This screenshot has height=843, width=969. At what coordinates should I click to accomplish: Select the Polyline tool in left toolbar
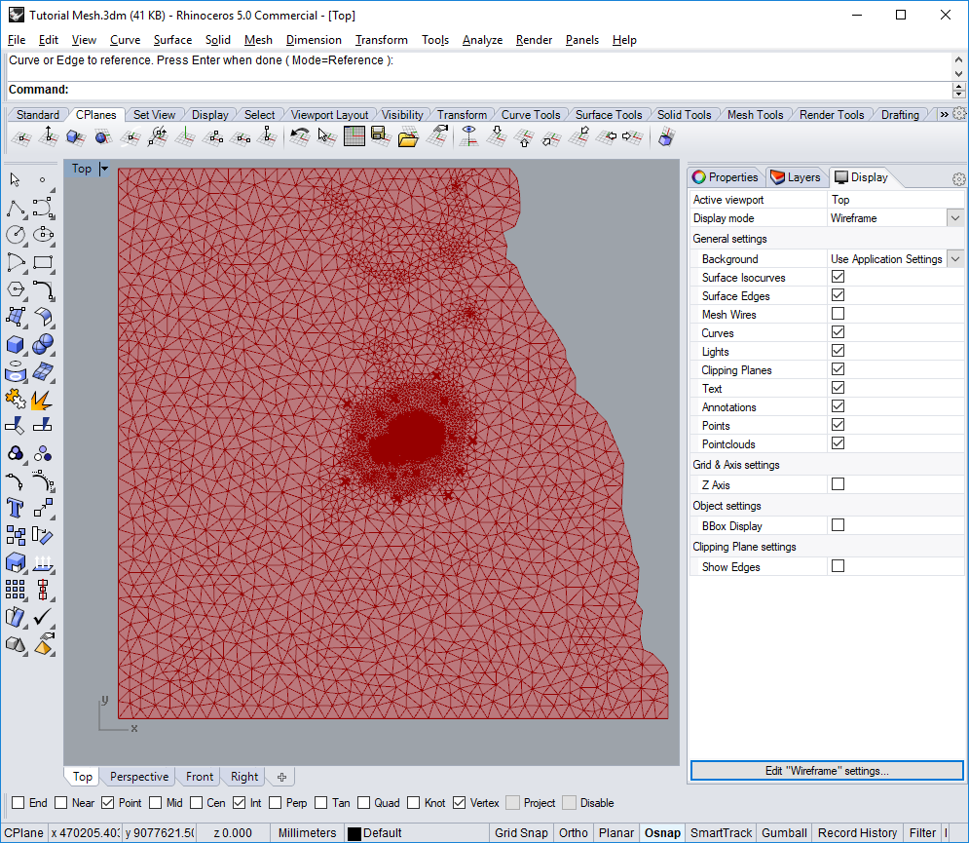(16, 209)
